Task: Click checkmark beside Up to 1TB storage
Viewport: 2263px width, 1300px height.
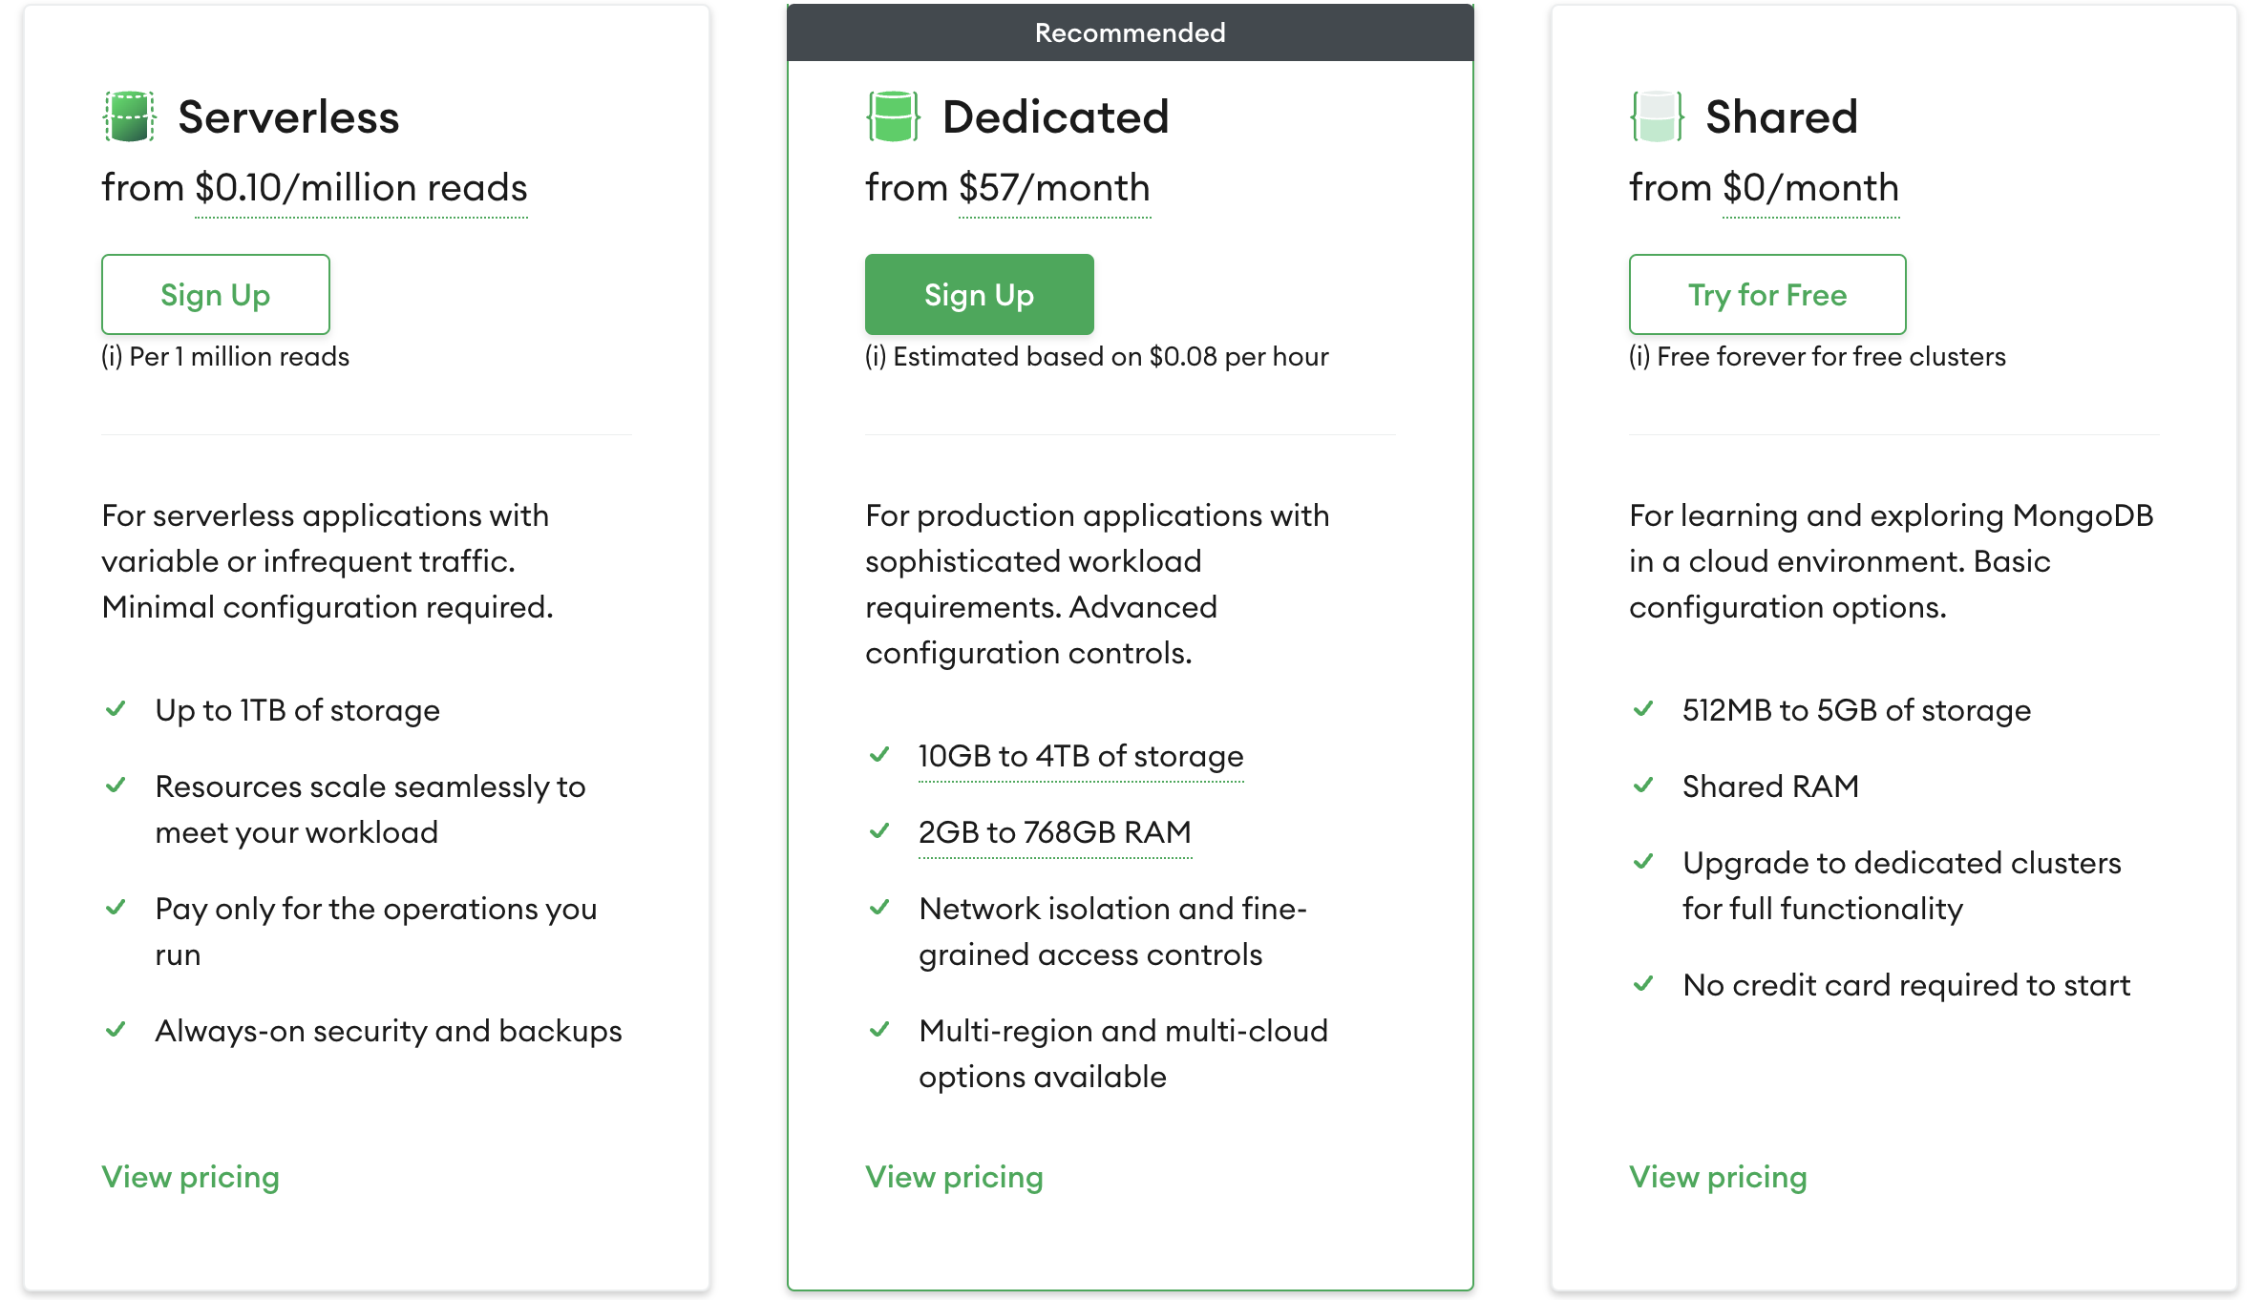Action: tap(116, 709)
